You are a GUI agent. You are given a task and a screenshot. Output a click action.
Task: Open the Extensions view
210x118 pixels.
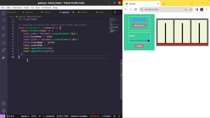tap(4, 50)
